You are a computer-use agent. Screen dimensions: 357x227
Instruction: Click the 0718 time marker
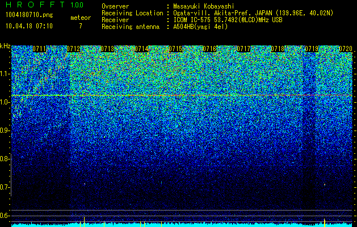[x=278, y=49]
